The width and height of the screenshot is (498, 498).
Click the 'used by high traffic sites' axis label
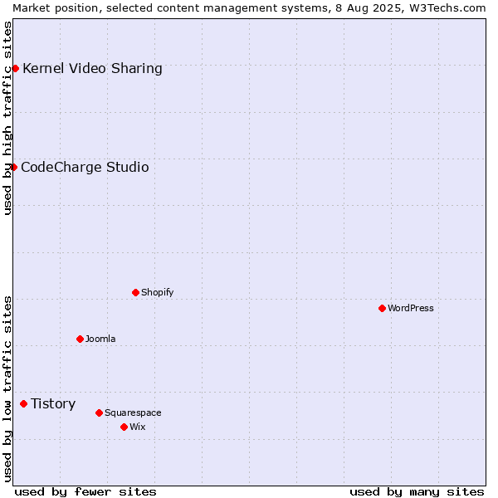[7, 119]
